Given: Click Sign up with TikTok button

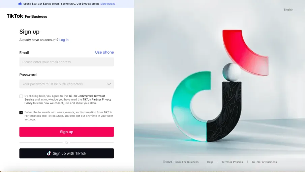Looking at the screenshot, I should click(x=66, y=153).
